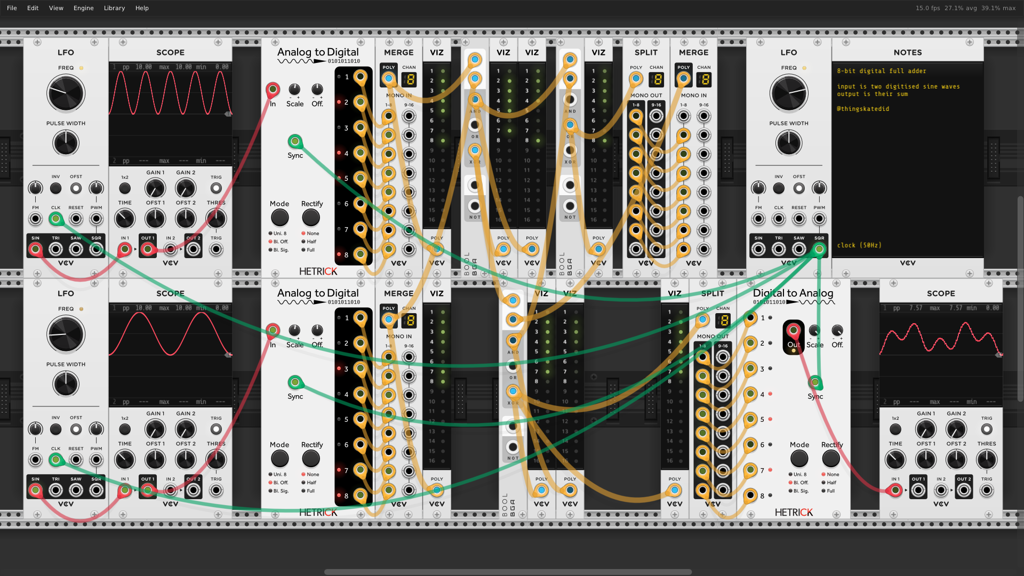1024x576 pixels.
Task: Click the top-right LFO SQR output jack
Action: [x=819, y=249]
